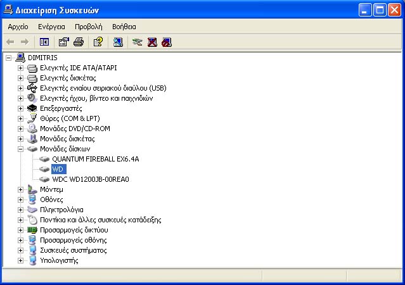Screen dimensions: 405x285
Task: Expand Προσαρμογείς δικτύου node
Action: tap(20, 230)
